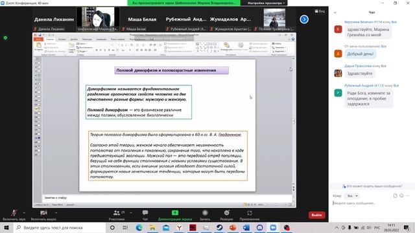Open Реакции reactions menu
Screen dimensions: 415x233
[226, 215]
